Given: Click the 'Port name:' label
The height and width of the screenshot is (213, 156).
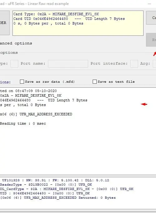Looking at the screenshot, I should 33,63.
